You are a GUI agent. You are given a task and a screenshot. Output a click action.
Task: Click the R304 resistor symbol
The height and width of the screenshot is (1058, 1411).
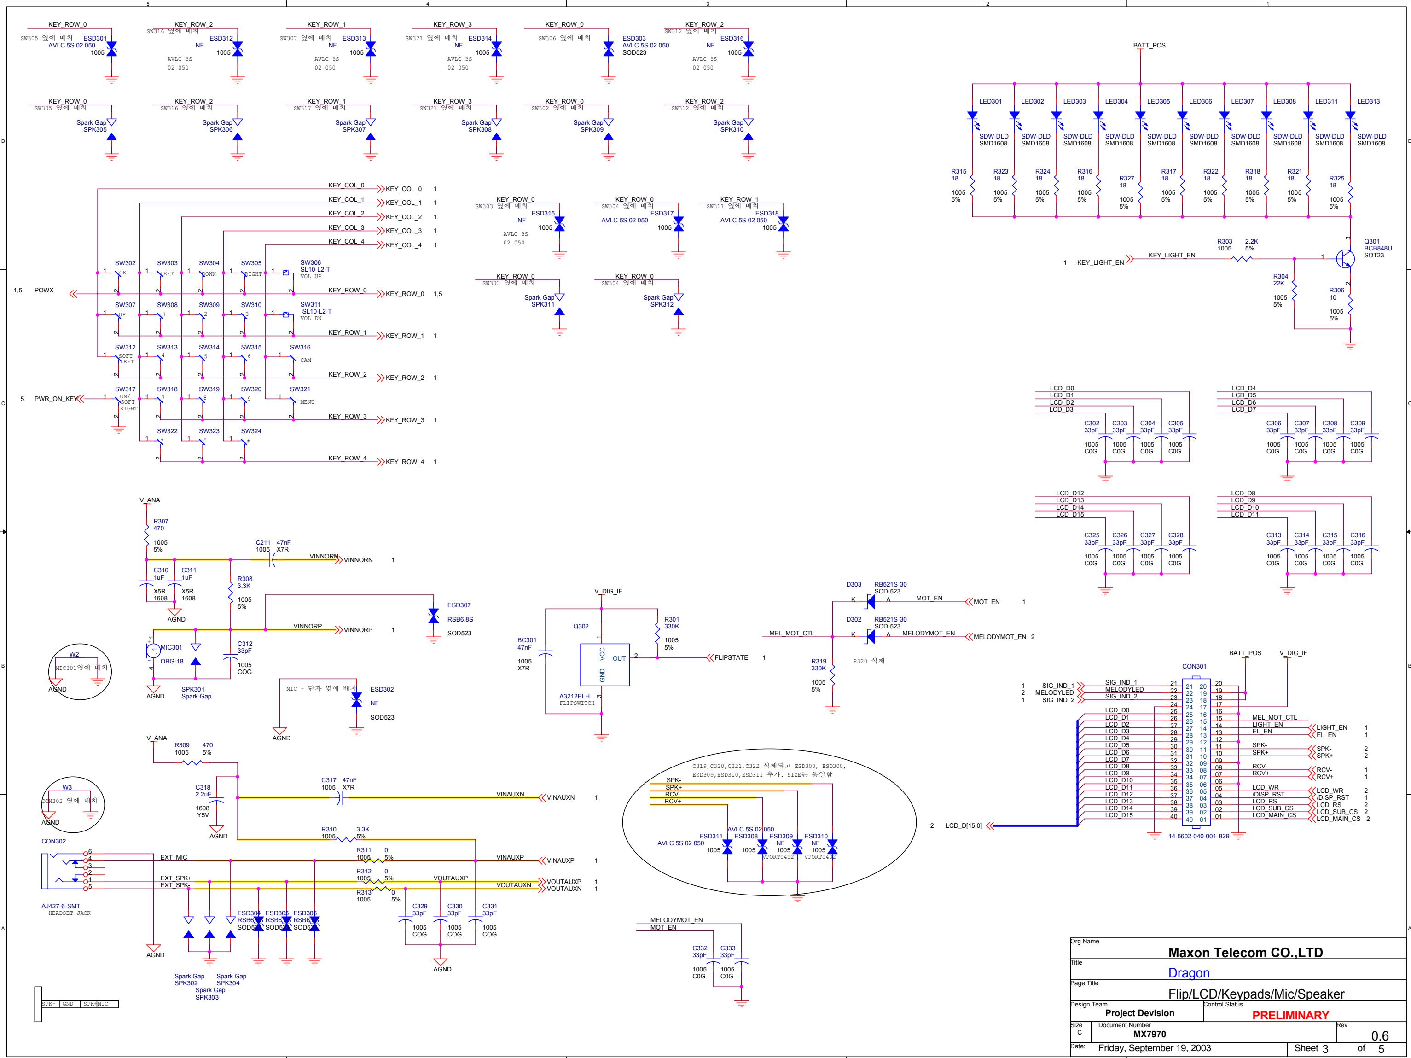[1294, 291]
